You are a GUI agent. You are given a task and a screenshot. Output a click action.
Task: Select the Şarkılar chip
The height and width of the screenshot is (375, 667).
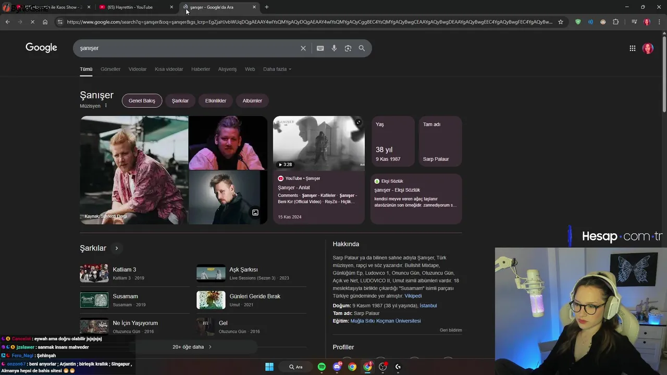point(180,101)
